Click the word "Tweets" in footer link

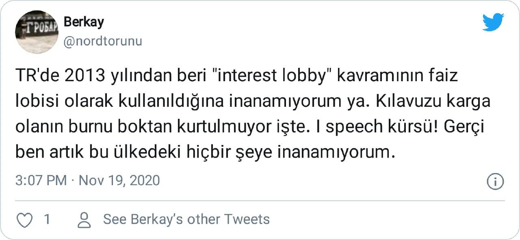(247, 220)
